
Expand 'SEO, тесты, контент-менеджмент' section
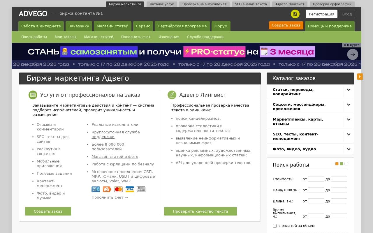[x=349, y=135]
